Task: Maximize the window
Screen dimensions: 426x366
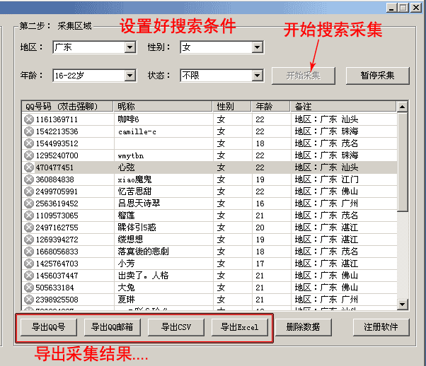Action: (x=403, y=7)
